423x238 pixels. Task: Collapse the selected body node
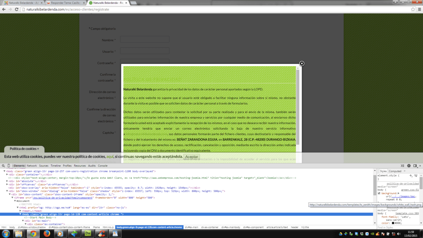coord(20,214)
